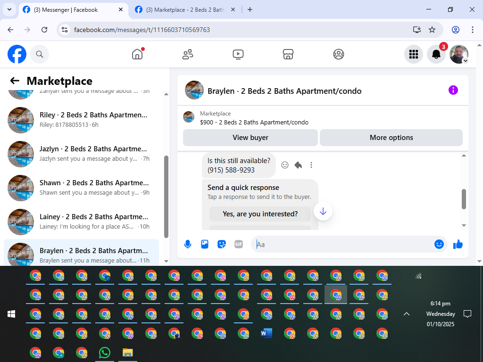Open Riley's conversation in the list
Image resolution: width=483 pixels, height=362 pixels.
click(x=81, y=120)
